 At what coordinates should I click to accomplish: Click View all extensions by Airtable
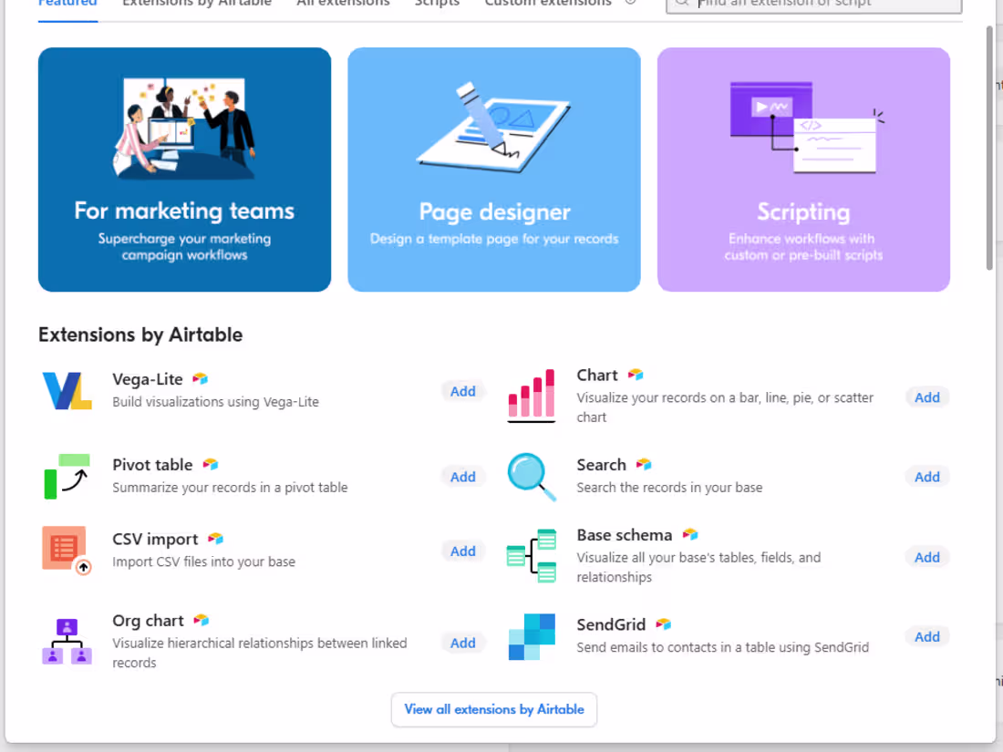pyautogui.click(x=493, y=709)
